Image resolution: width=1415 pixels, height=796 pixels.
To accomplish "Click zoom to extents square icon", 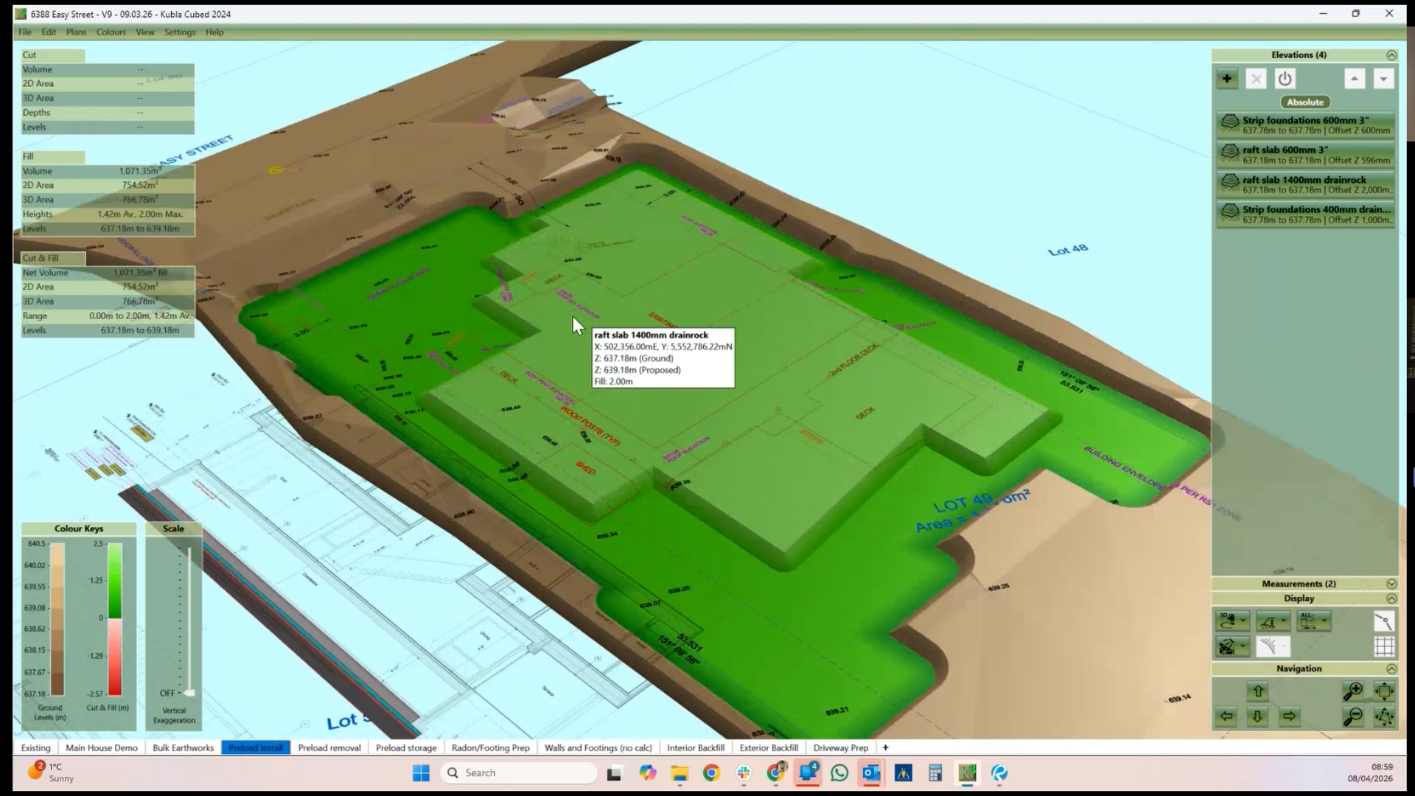I will pos(1384,691).
